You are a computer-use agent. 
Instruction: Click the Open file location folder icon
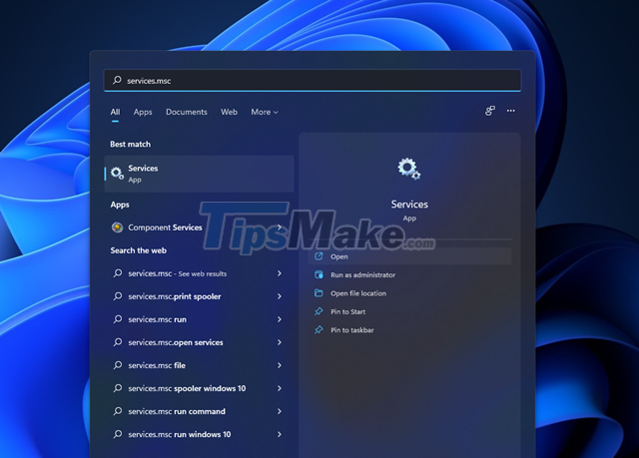[319, 293]
